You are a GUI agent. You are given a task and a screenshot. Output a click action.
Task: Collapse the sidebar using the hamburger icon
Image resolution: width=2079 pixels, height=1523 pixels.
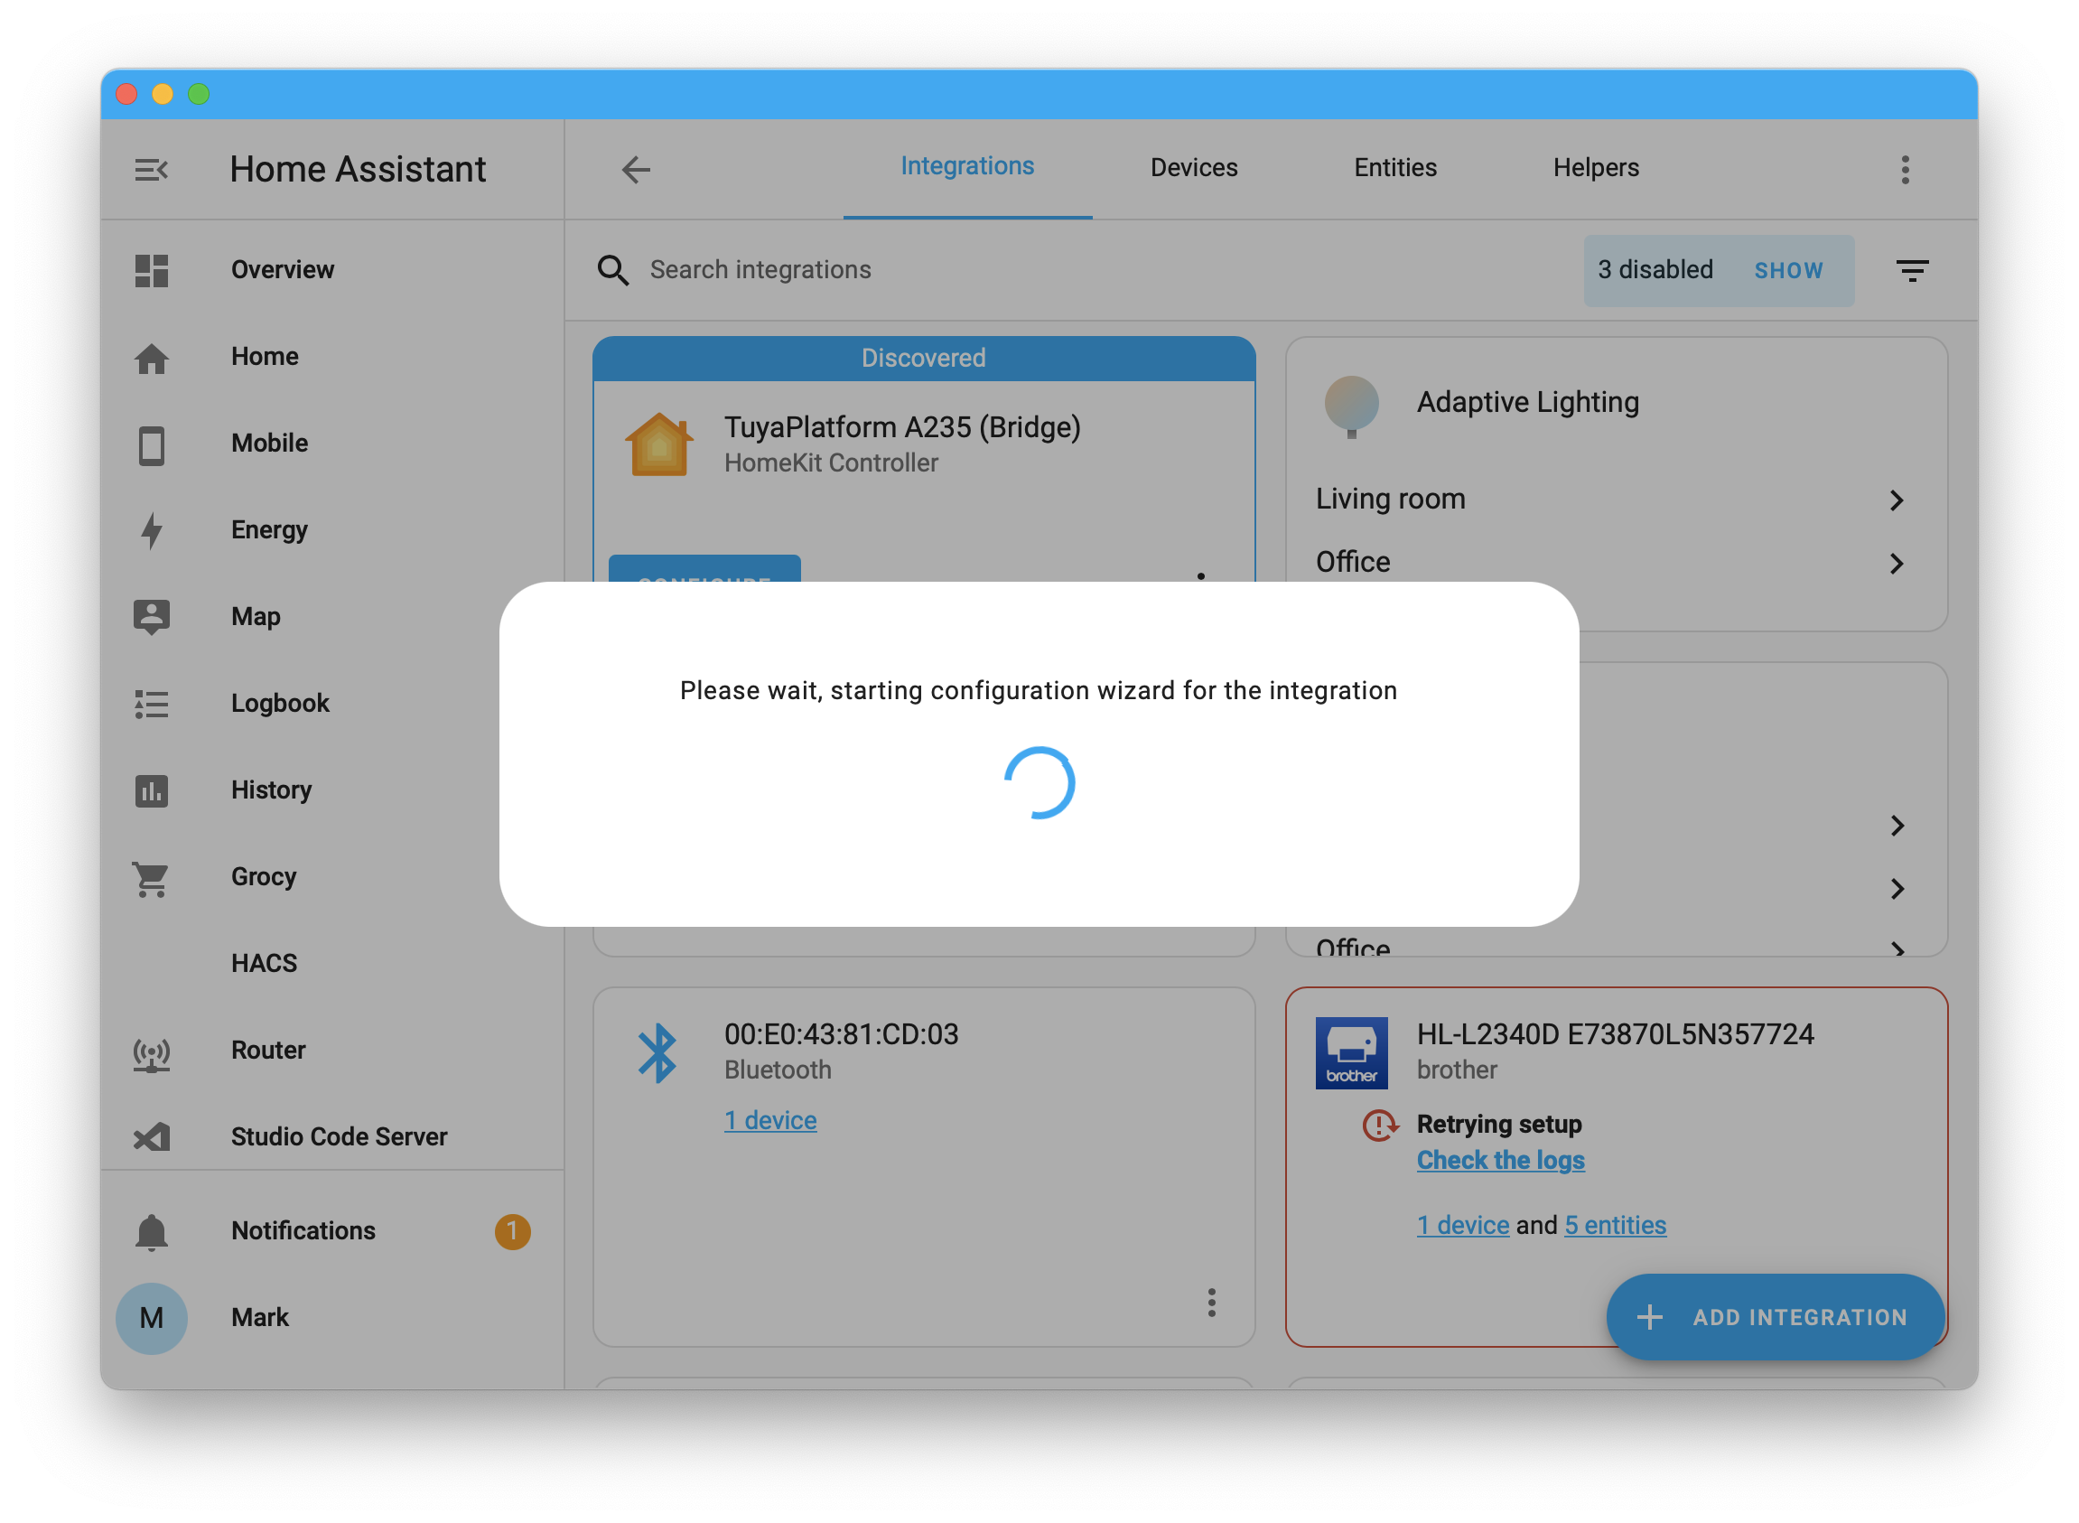point(152,169)
